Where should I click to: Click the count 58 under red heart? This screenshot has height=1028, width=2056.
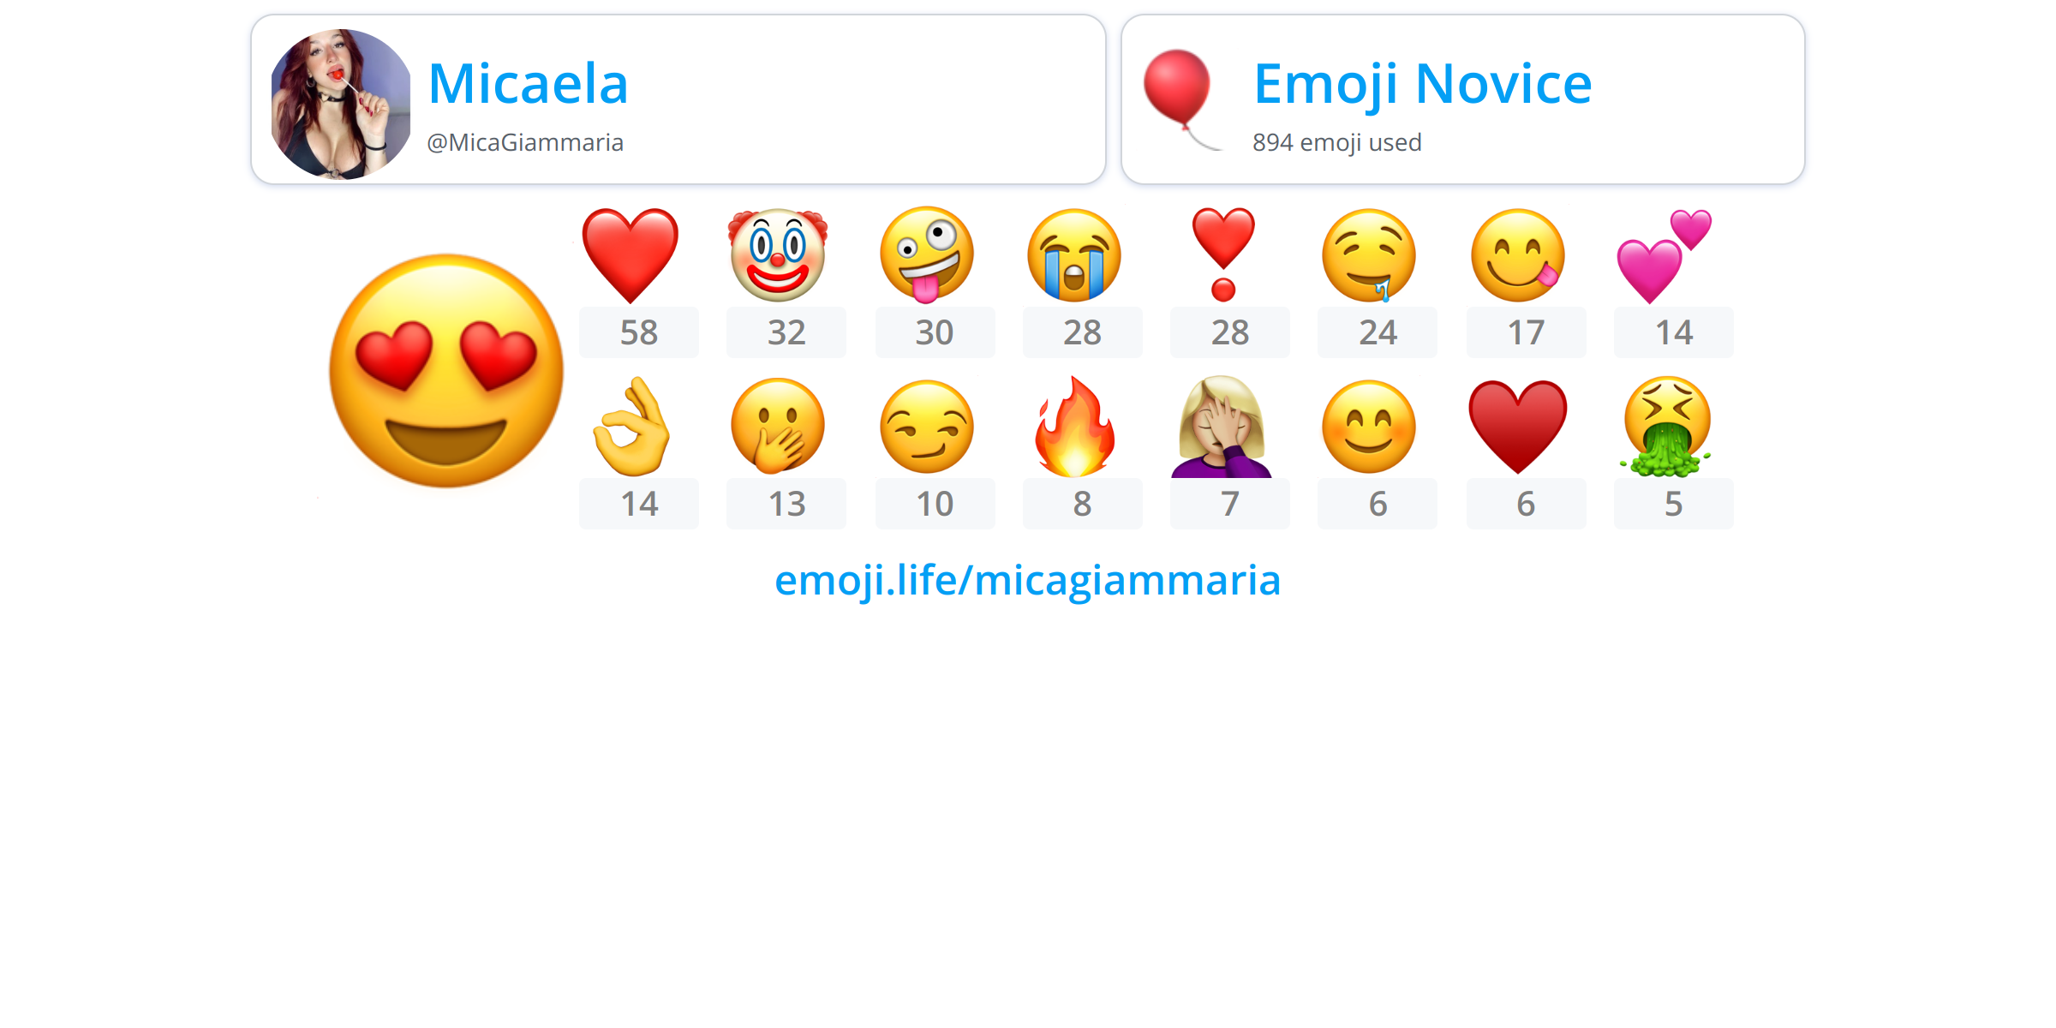tap(639, 332)
